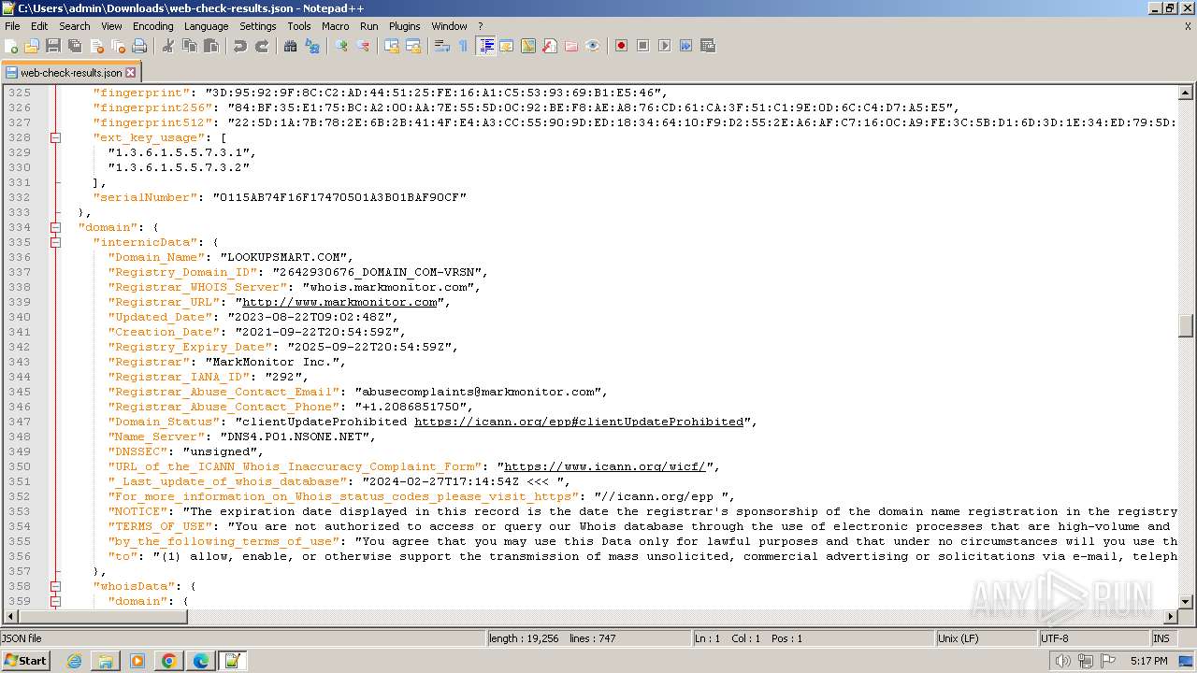Click the Copy toolbar icon
The image size is (1197, 673).
(190, 46)
